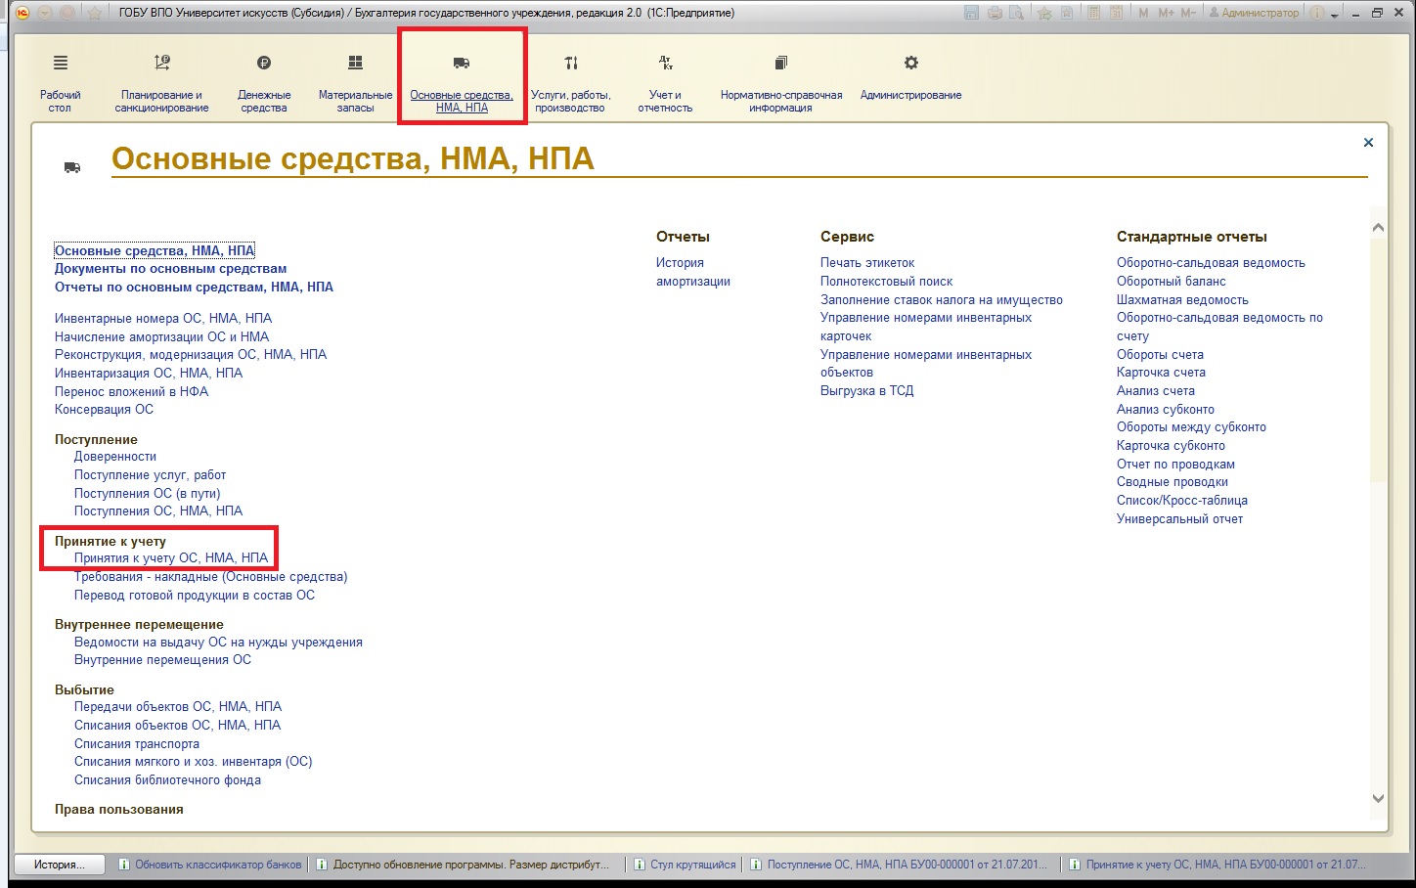Click the История... button in the bottom bar
The image size is (1416, 888).
tap(60, 865)
